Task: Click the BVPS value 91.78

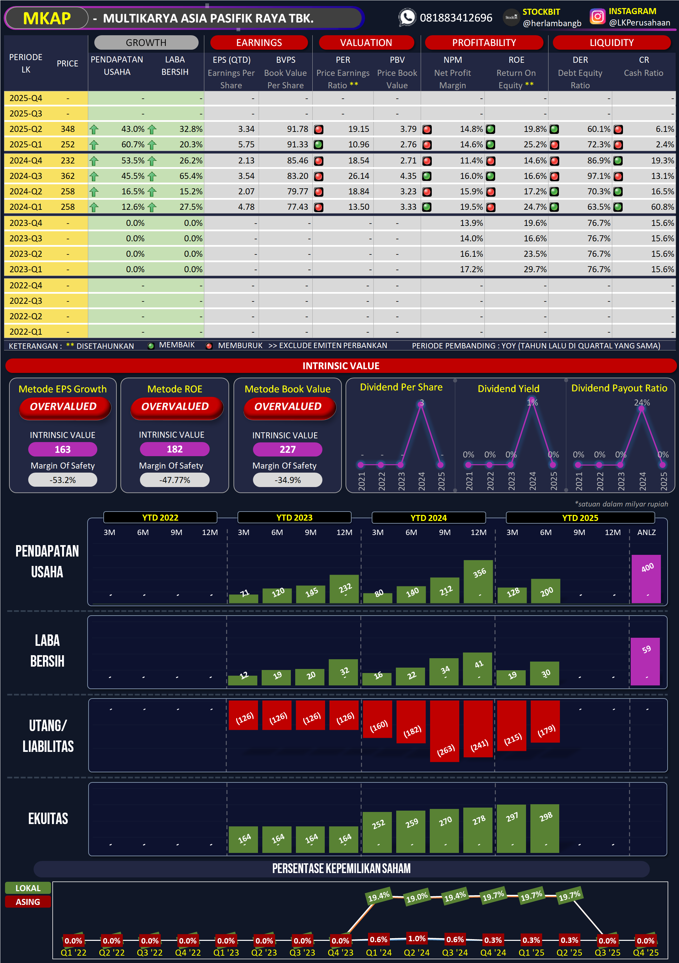Action: coord(297,129)
